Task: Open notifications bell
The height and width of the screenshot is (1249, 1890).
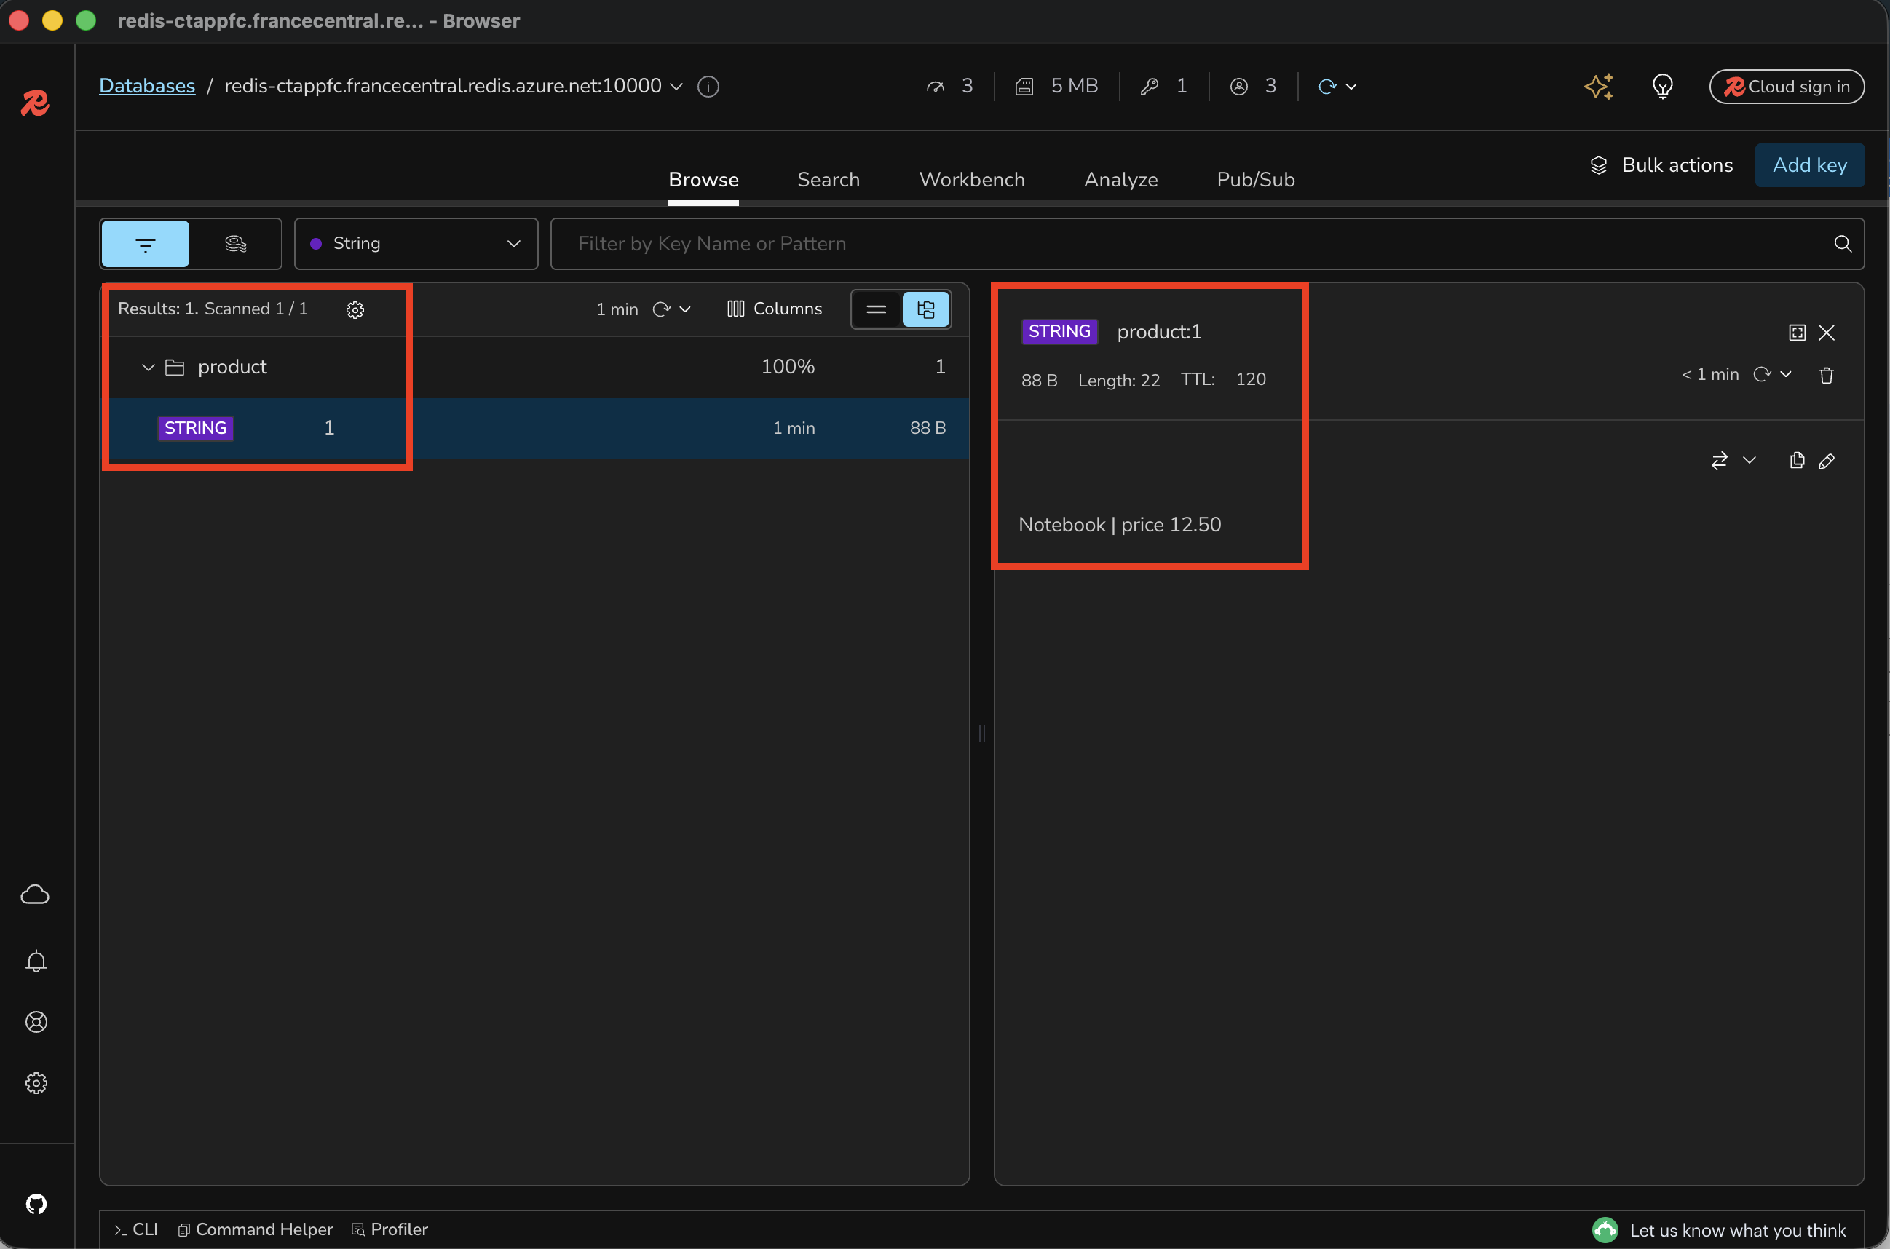Action: point(36,961)
